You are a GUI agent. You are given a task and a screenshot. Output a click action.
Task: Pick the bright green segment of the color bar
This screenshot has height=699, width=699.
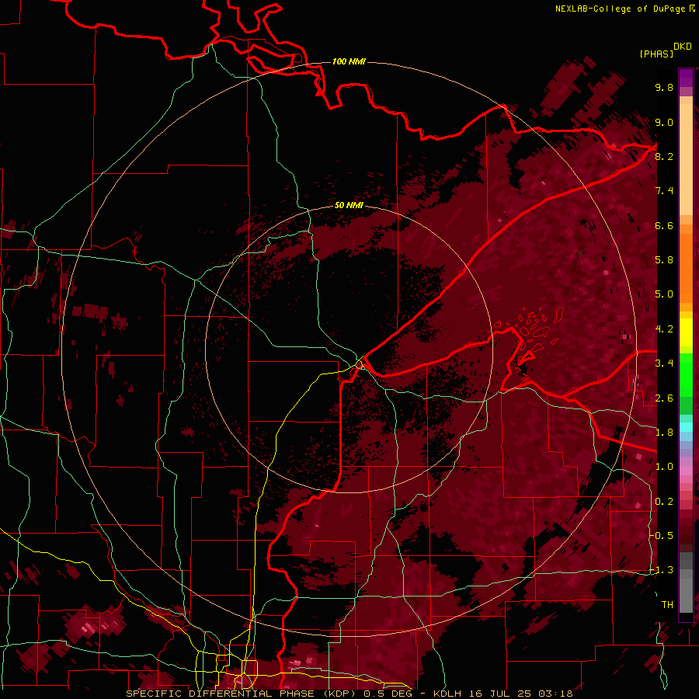[686, 374]
